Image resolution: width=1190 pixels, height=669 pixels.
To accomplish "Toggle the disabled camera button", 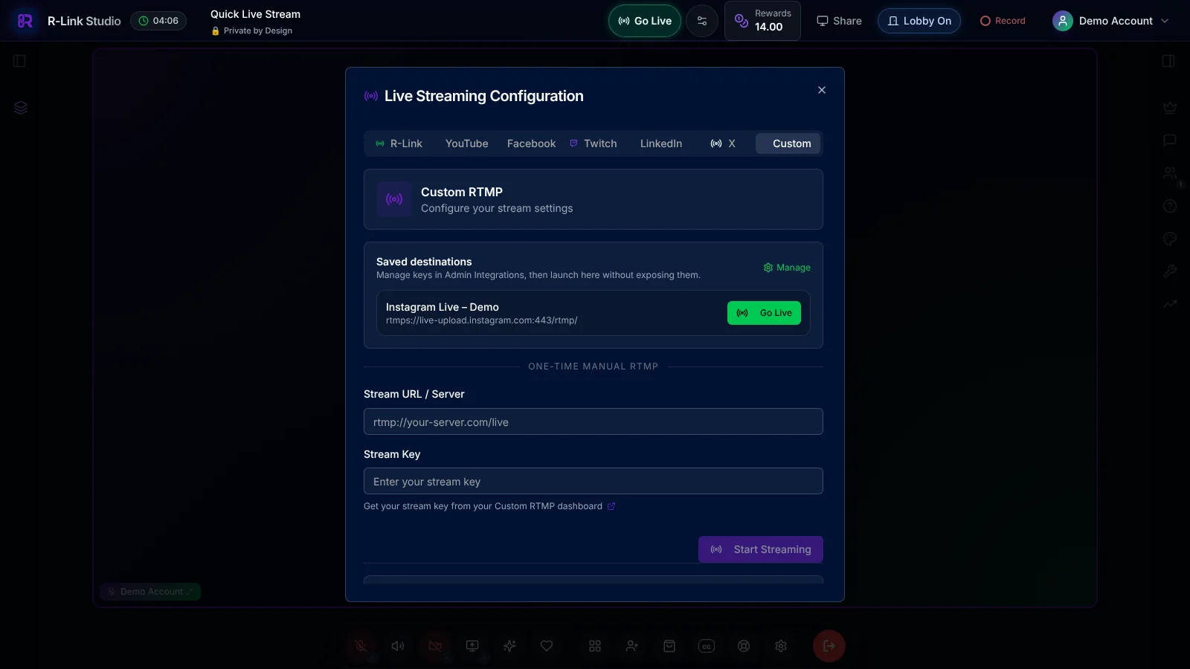I will pos(435,646).
